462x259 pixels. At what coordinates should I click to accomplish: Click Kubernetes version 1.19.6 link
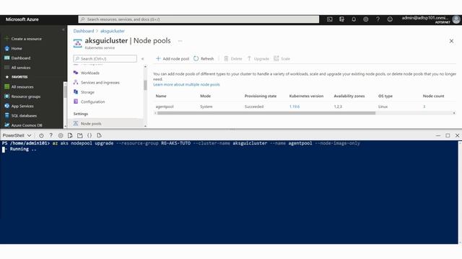click(295, 106)
